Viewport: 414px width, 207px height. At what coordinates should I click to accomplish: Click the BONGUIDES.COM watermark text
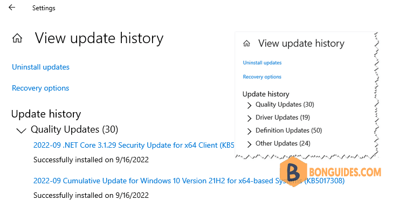point(345,172)
